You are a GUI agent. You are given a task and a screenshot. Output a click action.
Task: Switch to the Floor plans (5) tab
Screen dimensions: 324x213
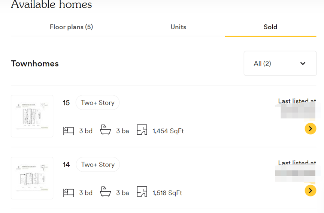[x=71, y=27]
